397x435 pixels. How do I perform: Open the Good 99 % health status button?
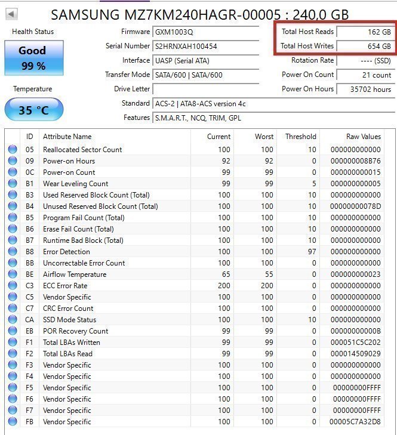(x=33, y=58)
